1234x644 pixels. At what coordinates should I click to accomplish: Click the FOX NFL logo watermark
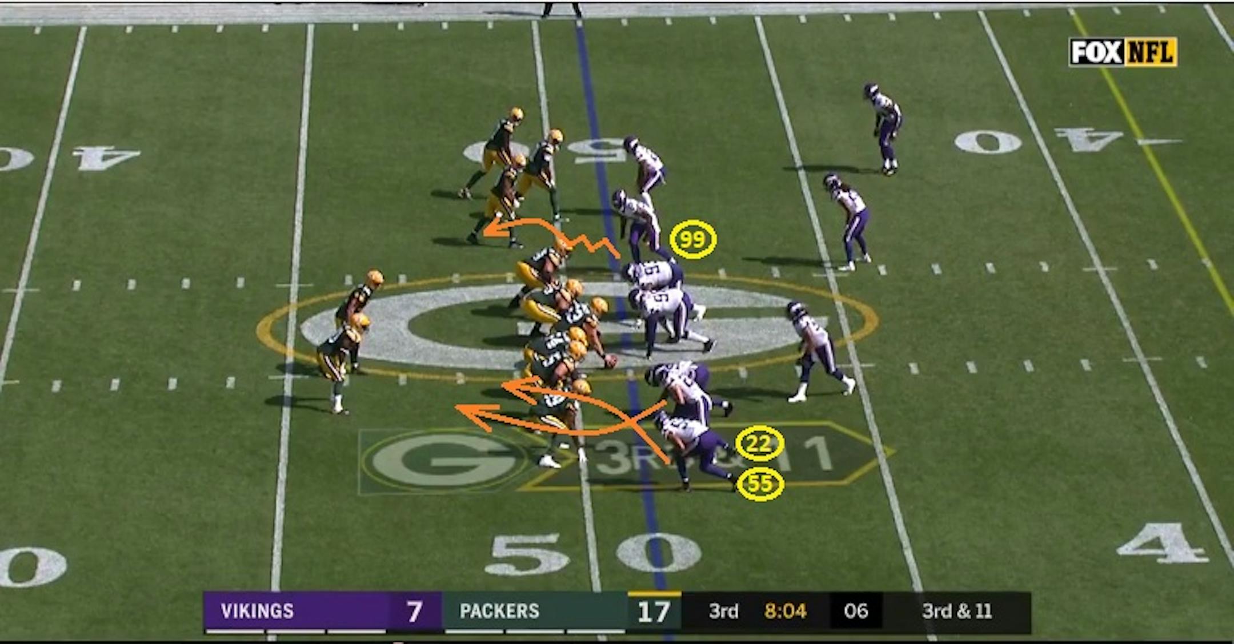[x=1123, y=52]
